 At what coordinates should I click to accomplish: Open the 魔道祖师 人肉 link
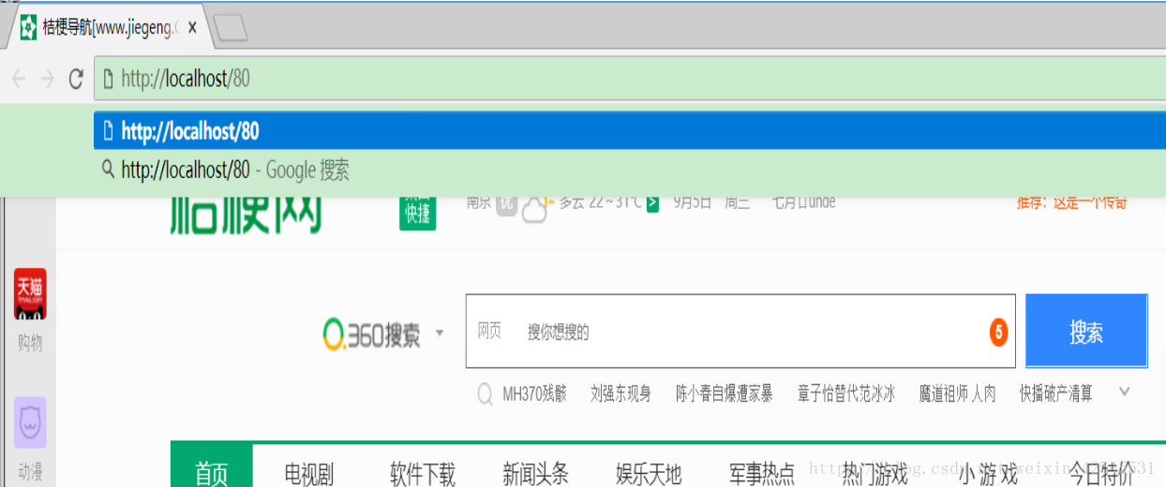point(957,393)
